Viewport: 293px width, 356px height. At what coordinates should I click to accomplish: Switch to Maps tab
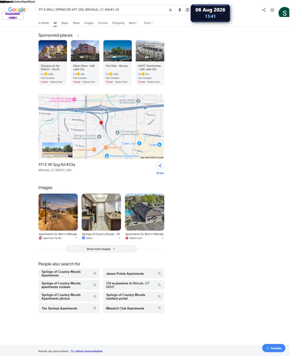point(65,23)
